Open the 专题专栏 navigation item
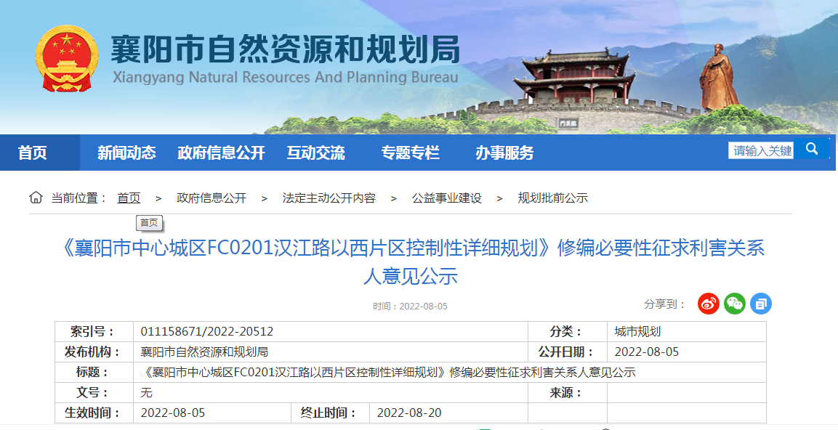This screenshot has width=838, height=430. click(410, 153)
